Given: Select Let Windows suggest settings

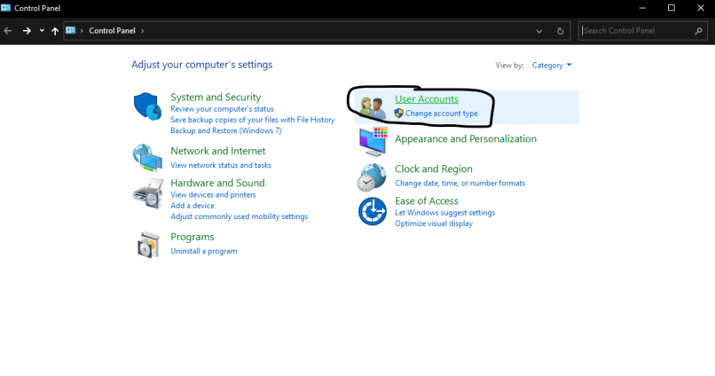Looking at the screenshot, I should point(445,213).
